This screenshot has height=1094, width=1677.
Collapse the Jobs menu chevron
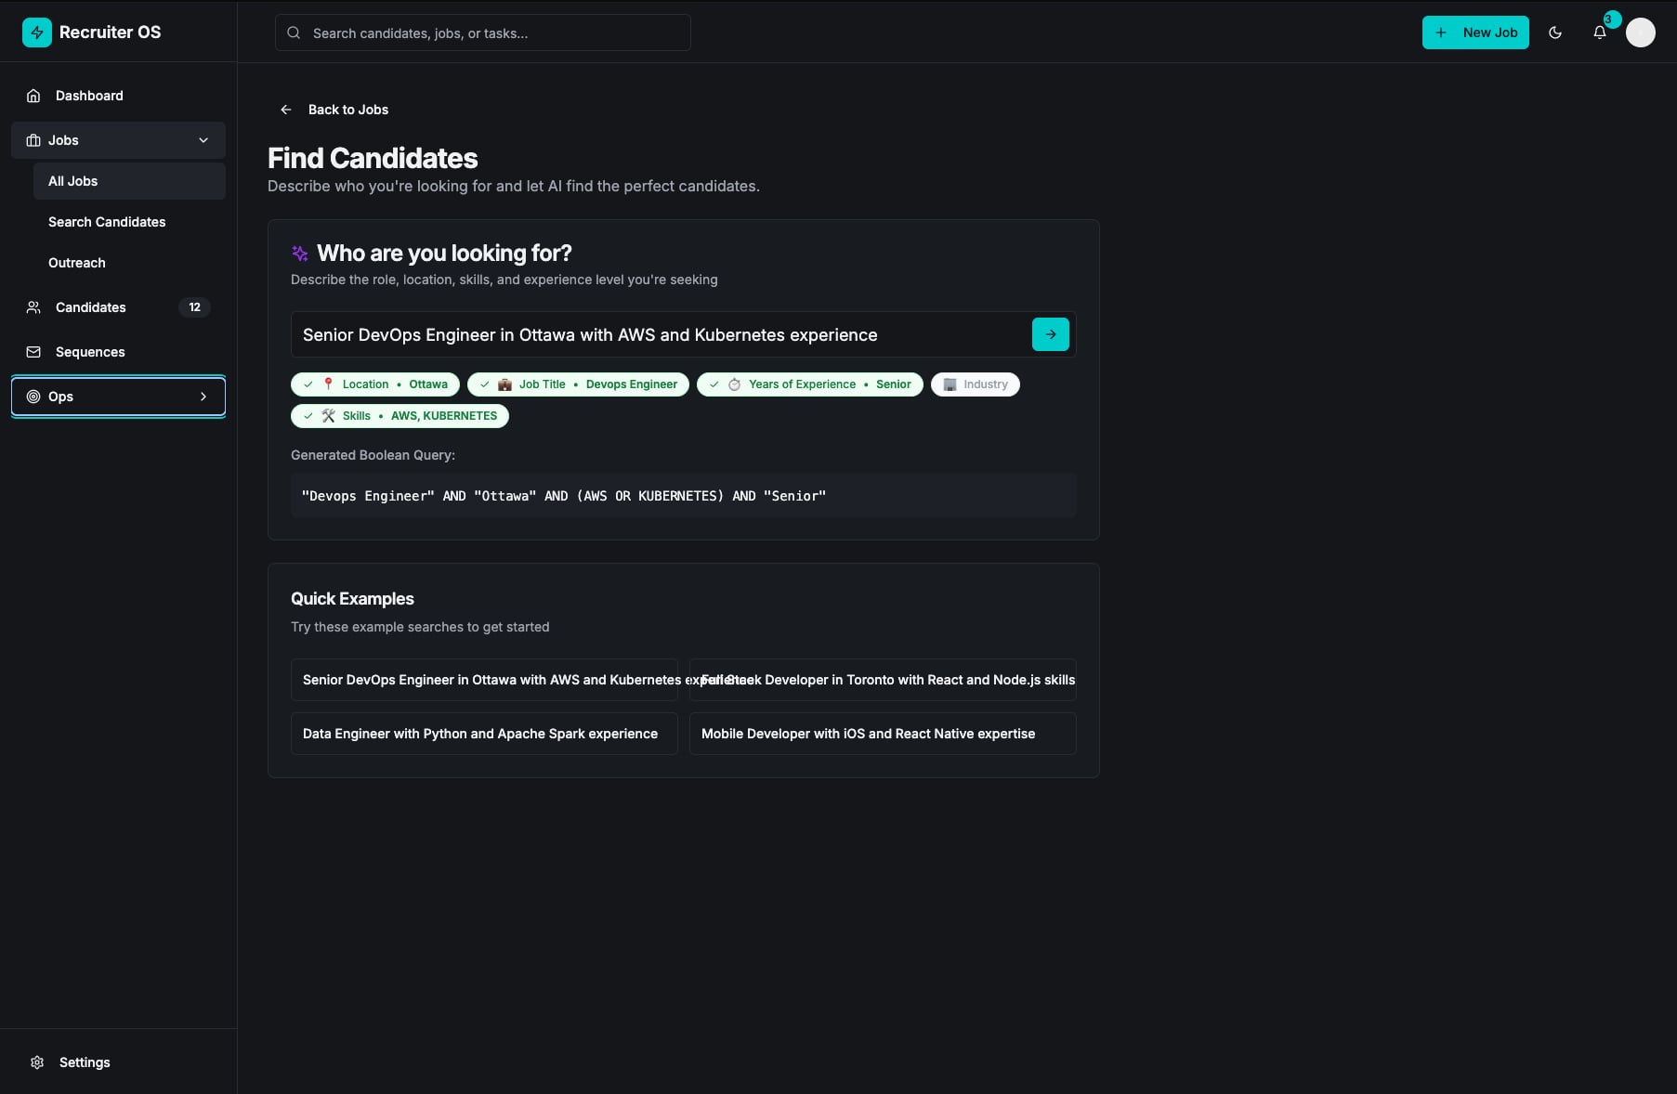click(x=203, y=140)
